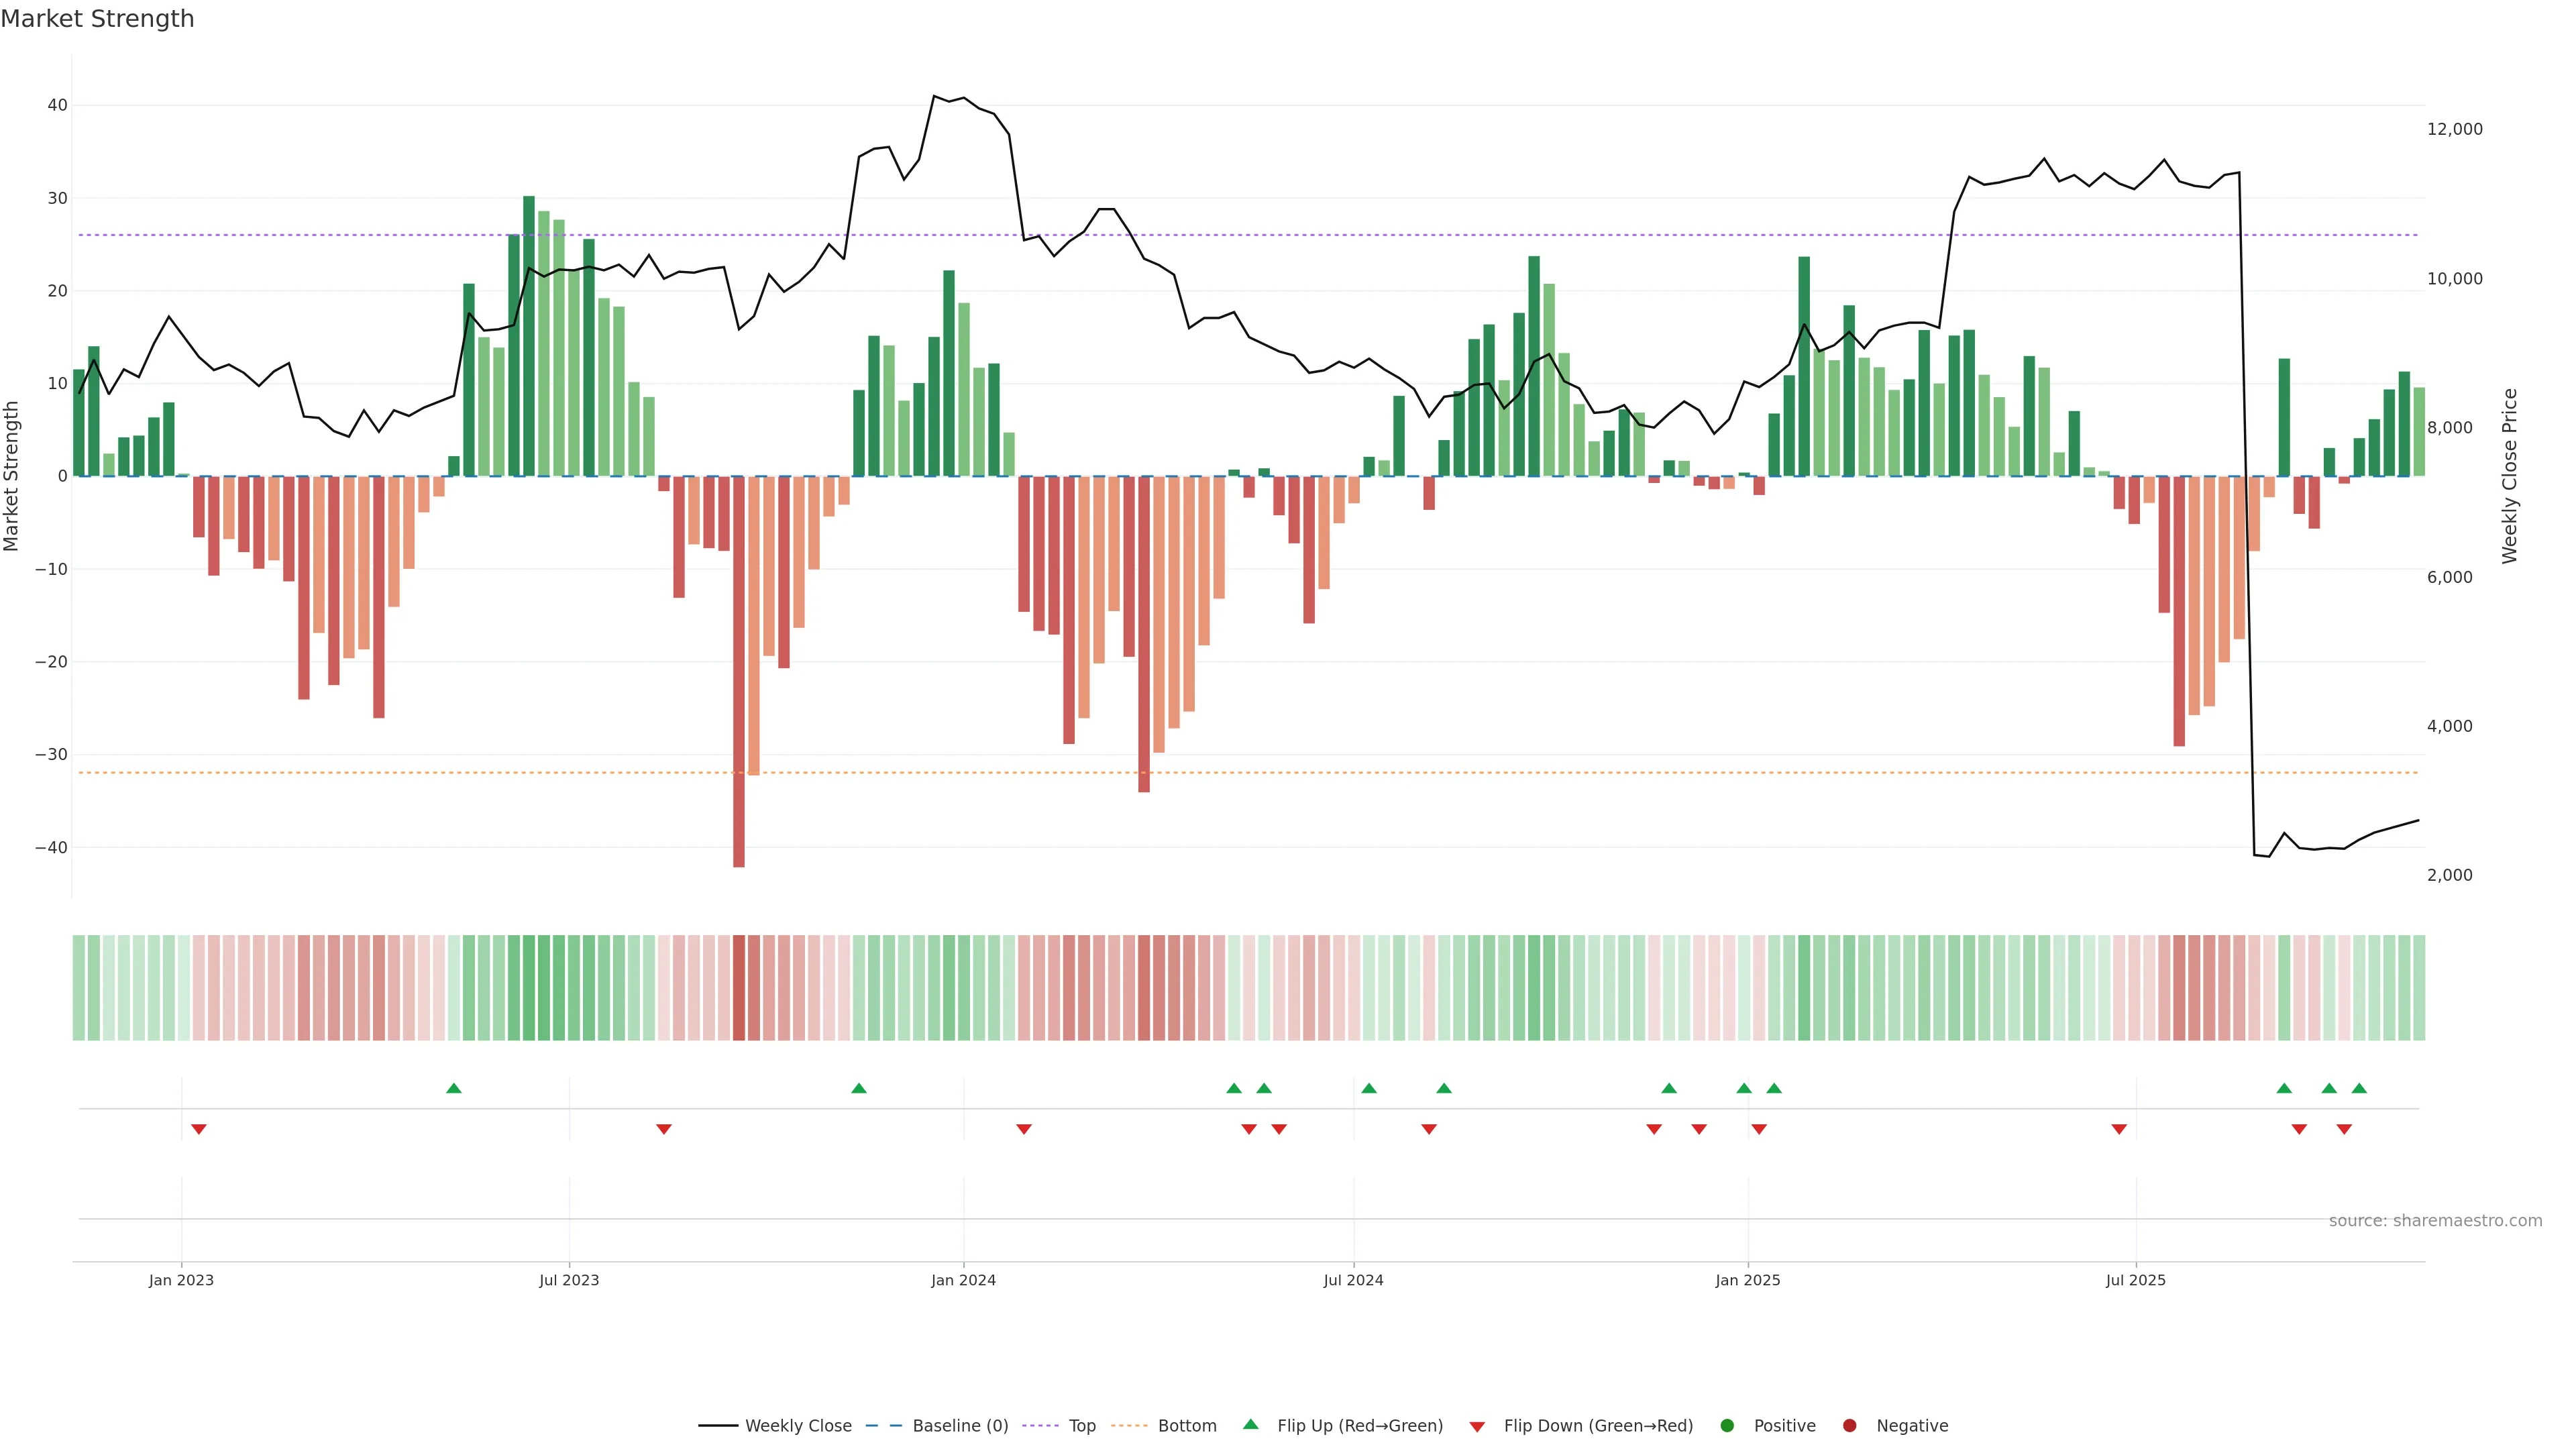The width and height of the screenshot is (2576, 1449).
Task: Select the leftmost green flip-up triangle marker
Action: pos(454,1088)
